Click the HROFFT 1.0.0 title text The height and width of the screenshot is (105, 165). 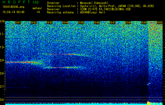point(21,2)
